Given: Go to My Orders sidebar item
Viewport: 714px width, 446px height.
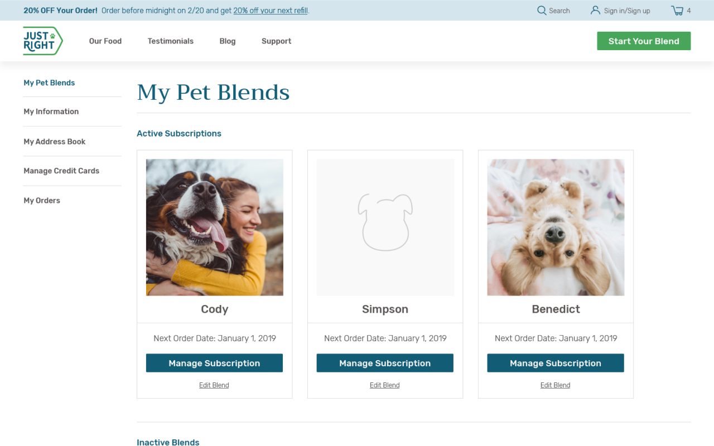Looking at the screenshot, I should (42, 201).
